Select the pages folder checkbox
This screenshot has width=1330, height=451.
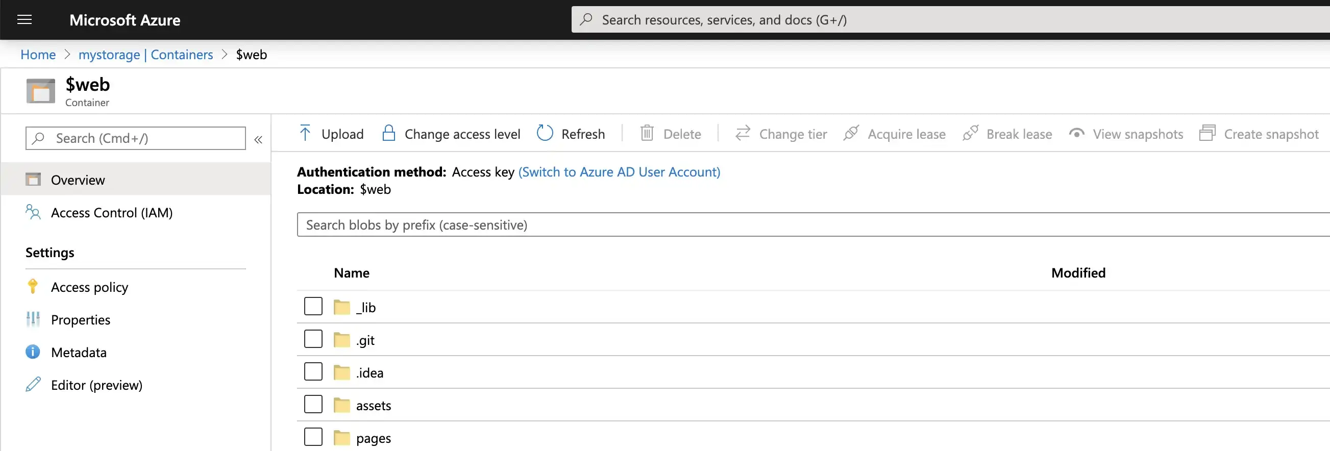(x=313, y=437)
